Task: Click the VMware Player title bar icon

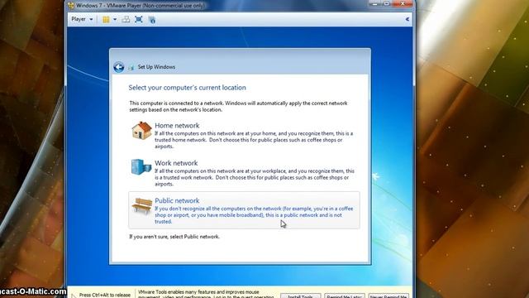Action: point(71,6)
